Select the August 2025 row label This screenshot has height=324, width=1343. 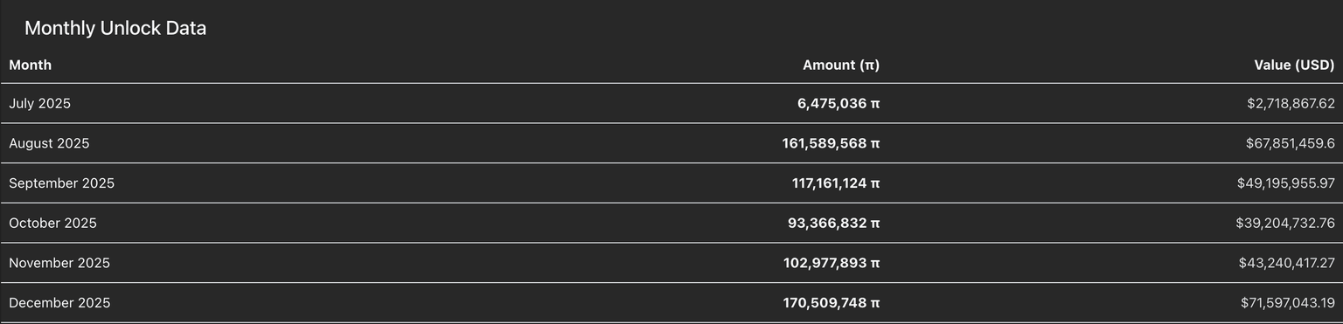pyautogui.click(x=49, y=143)
